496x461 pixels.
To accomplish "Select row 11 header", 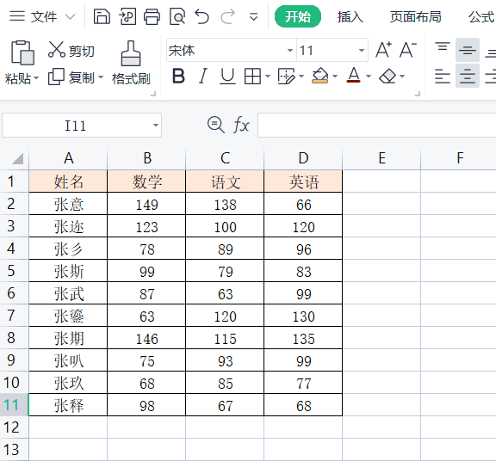I will 14,405.
